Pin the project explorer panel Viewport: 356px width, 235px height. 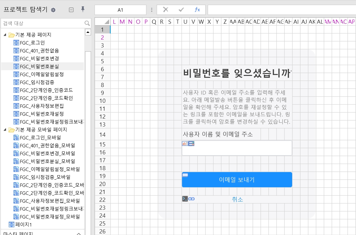click(x=83, y=9)
